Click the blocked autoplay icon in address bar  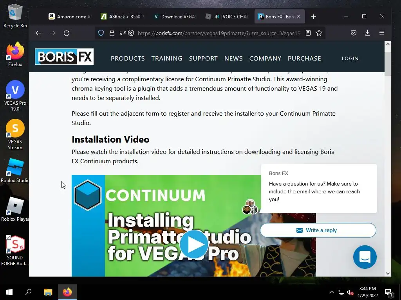[x=131, y=33]
